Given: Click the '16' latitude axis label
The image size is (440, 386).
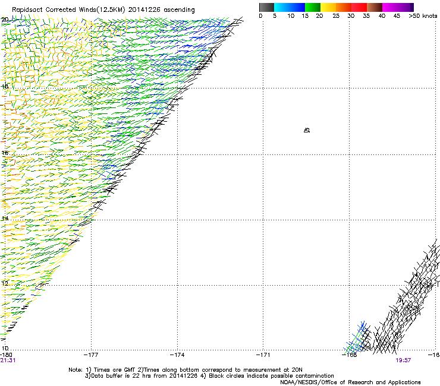Looking at the screenshot, I should coord(5,153).
